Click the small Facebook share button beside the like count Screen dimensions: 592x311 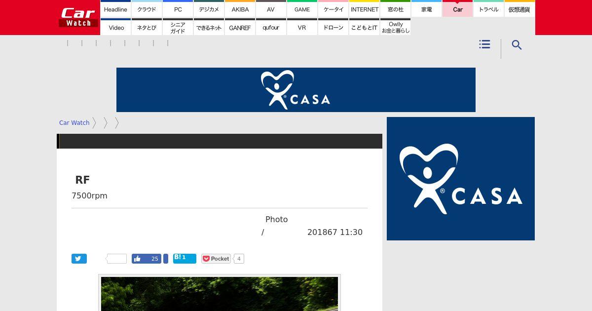click(x=166, y=259)
